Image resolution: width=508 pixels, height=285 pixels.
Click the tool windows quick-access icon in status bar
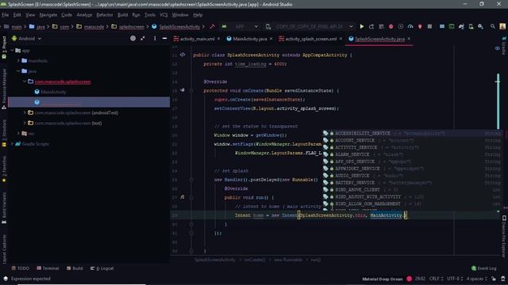[6, 278]
